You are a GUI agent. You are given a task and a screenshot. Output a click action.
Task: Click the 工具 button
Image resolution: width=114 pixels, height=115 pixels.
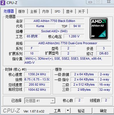pyautogui.click(x=57, y=111)
